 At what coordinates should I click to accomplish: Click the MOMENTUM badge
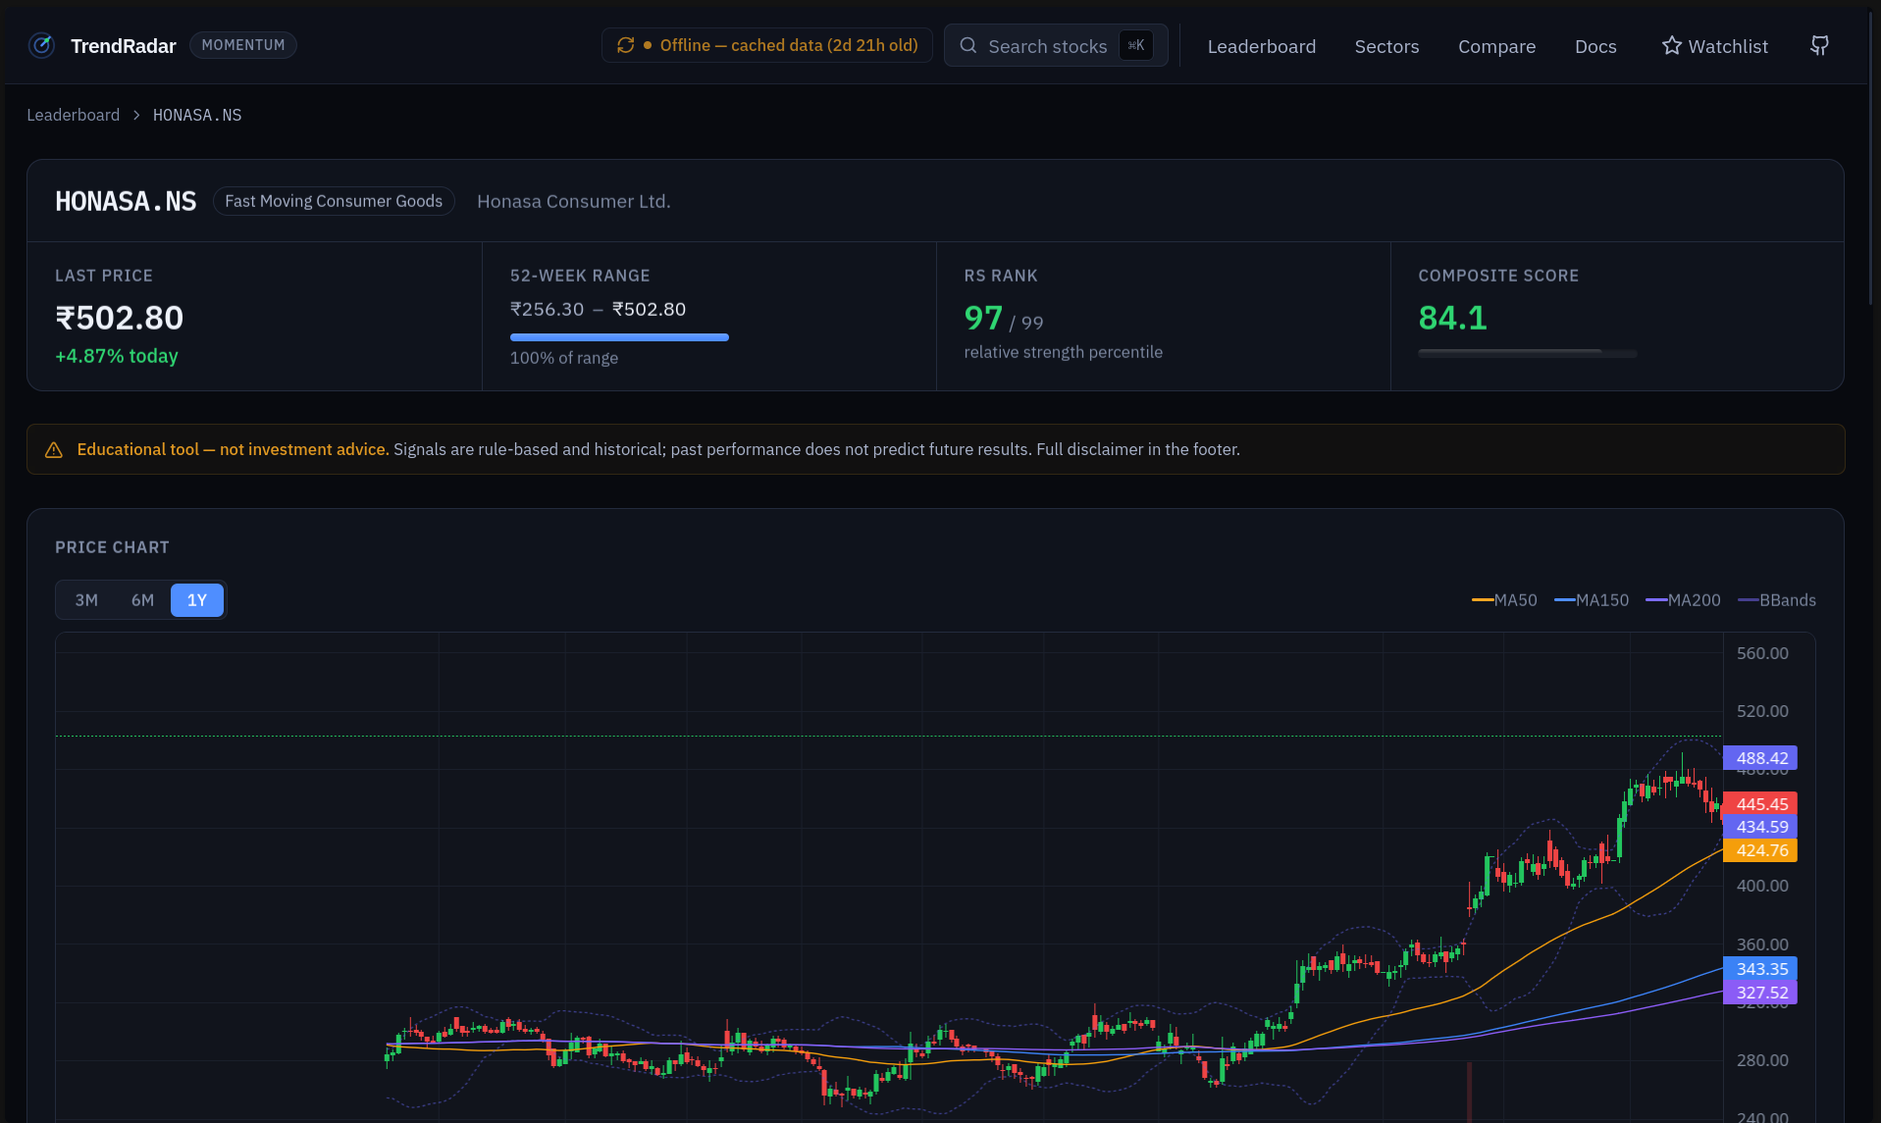point(243,45)
